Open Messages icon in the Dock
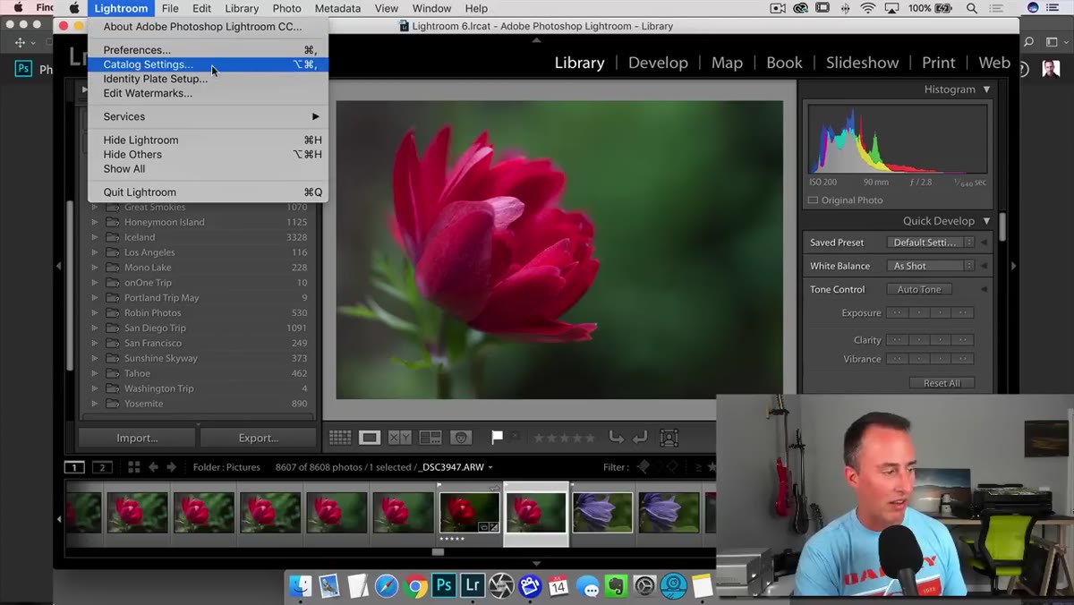The image size is (1074, 605). click(587, 586)
